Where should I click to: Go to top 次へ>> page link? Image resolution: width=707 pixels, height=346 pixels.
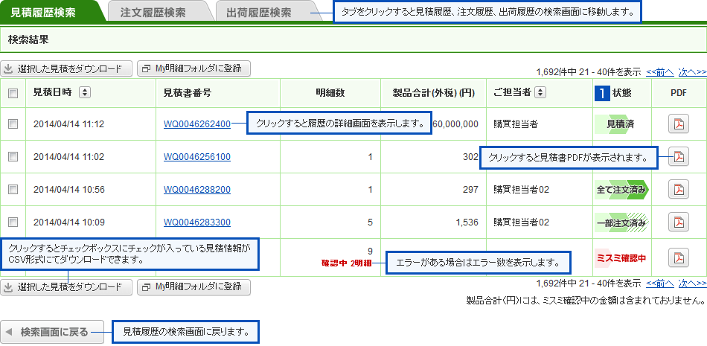coord(691,72)
